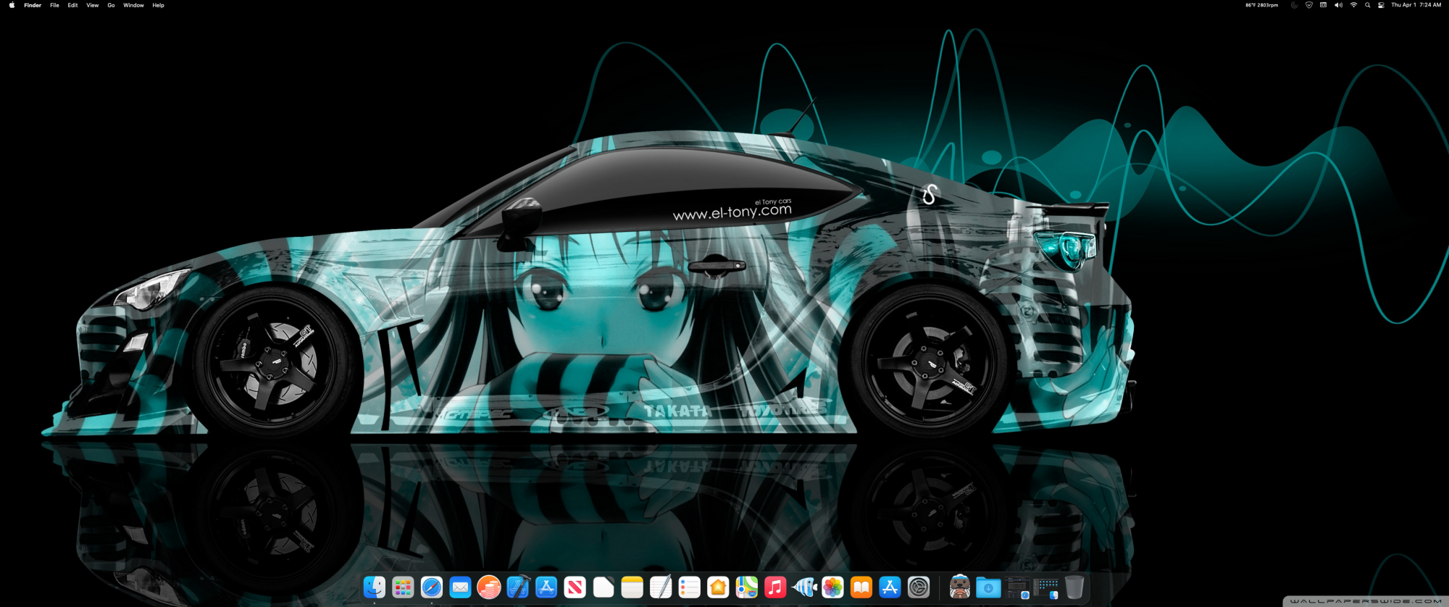The height and width of the screenshot is (607, 1449).
Task: Open the first App Store icon beside Xcode
Action: (x=546, y=587)
